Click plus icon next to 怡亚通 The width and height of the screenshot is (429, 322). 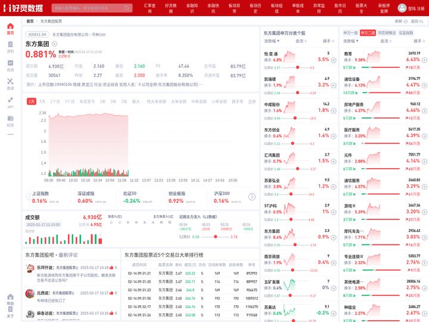334,60
